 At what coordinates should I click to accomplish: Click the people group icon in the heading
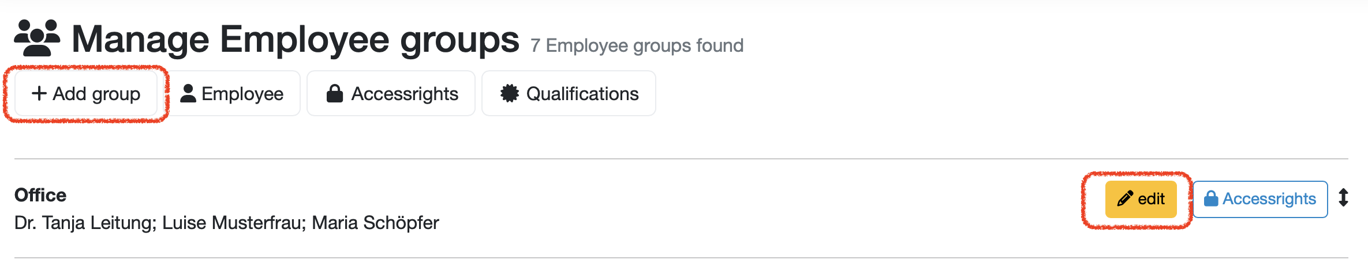[37, 38]
